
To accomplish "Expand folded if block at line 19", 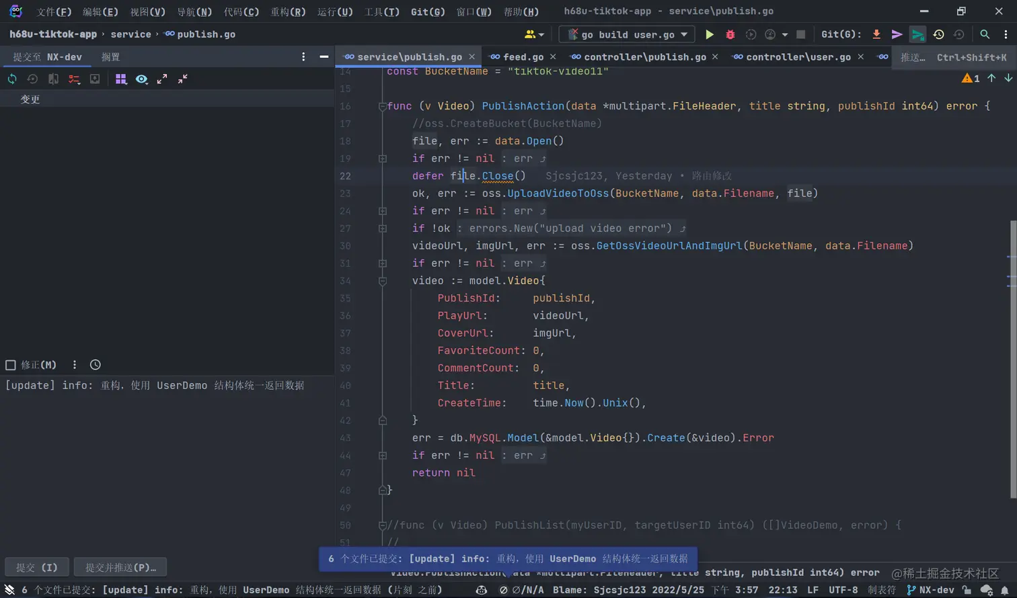I will pos(382,159).
